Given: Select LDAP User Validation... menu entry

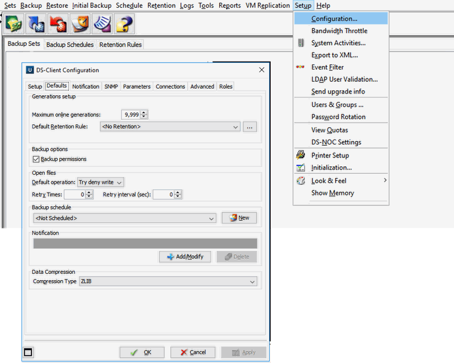Looking at the screenshot, I should click(x=341, y=80).
